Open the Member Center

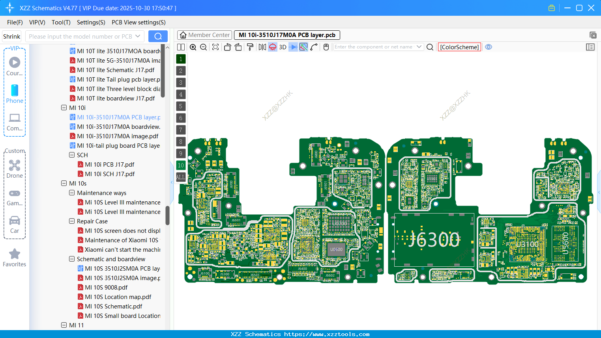pyautogui.click(x=204, y=35)
